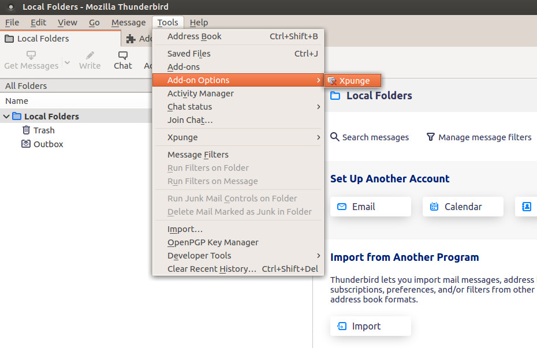Viewport: 537px width, 348px height.
Task: Open the Get Messages dropdown arrow
Action: pyautogui.click(x=67, y=63)
